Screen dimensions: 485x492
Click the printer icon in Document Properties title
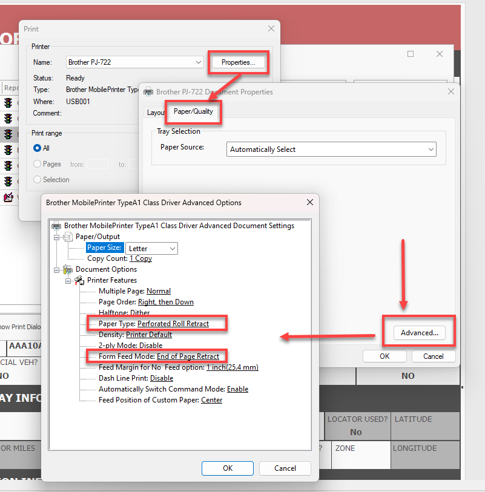tap(148, 92)
